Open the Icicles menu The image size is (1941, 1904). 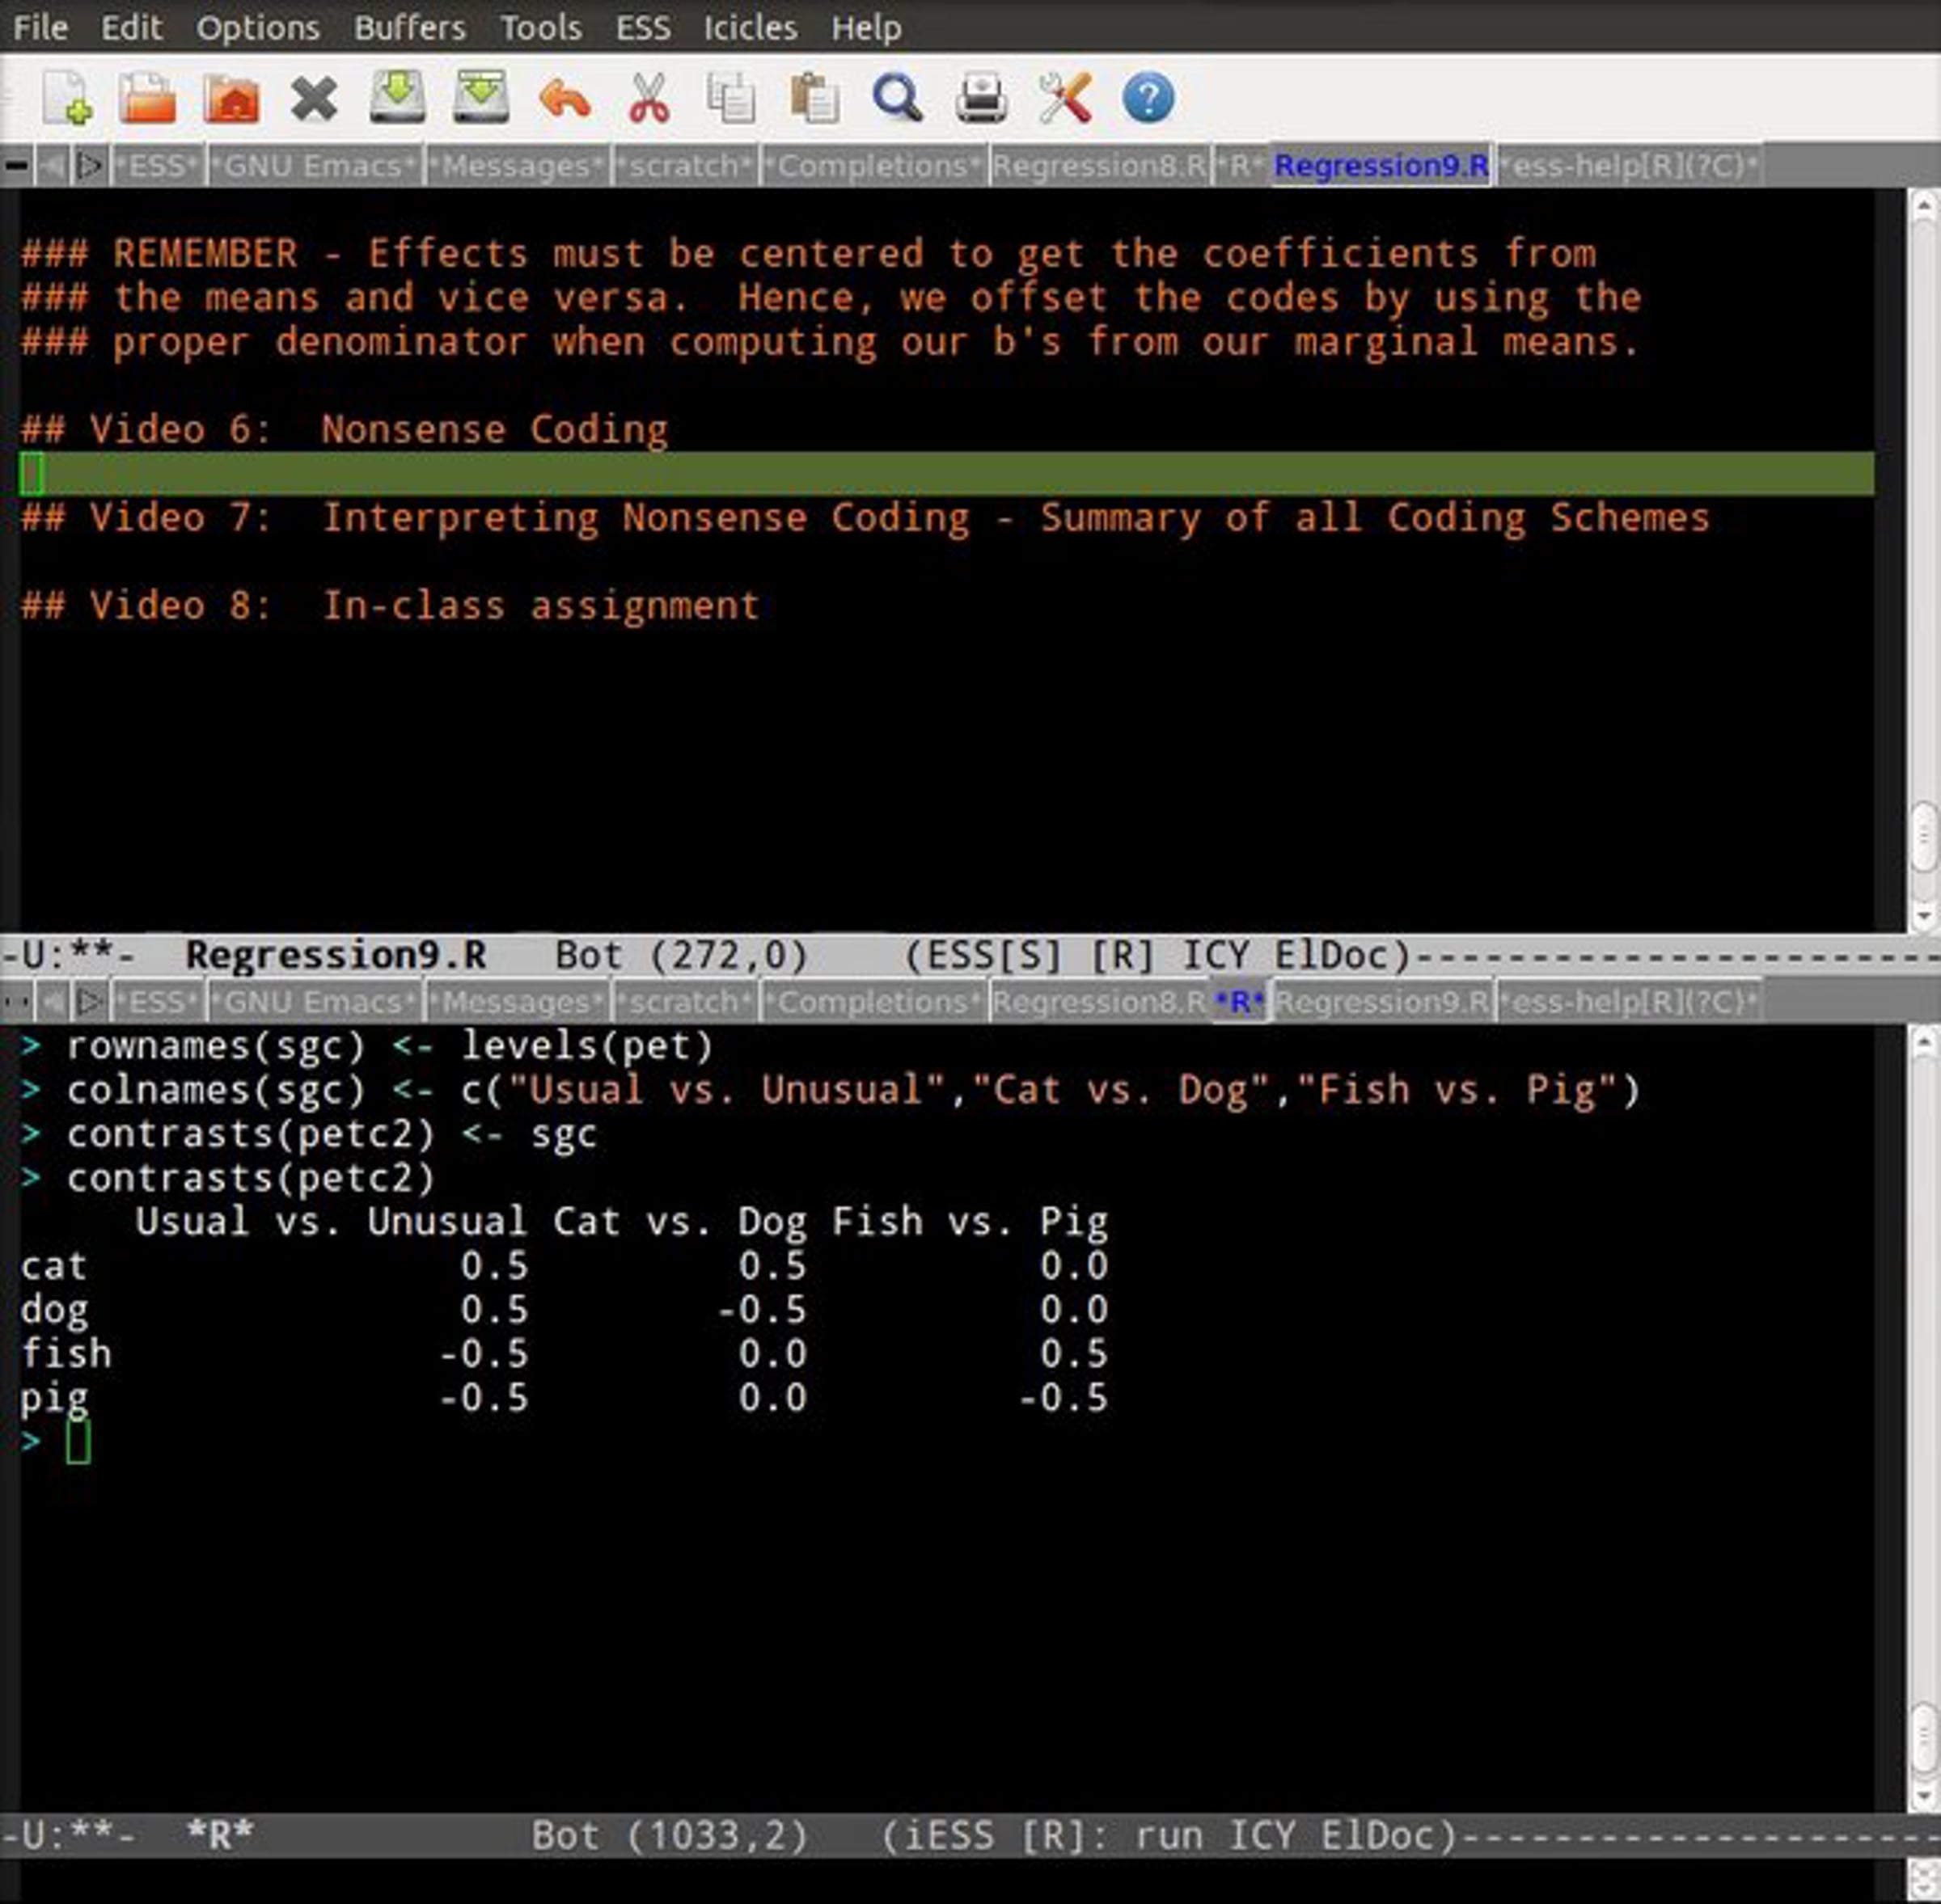click(750, 27)
